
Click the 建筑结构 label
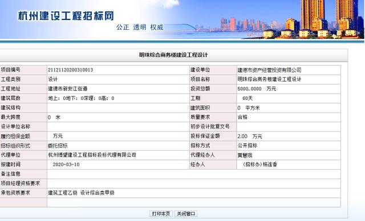pos(10,108)
